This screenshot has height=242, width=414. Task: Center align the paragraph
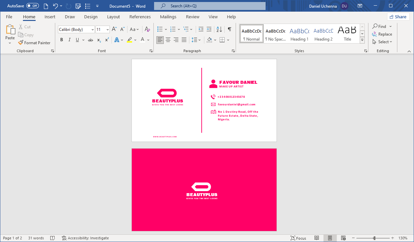coord(168,40)
